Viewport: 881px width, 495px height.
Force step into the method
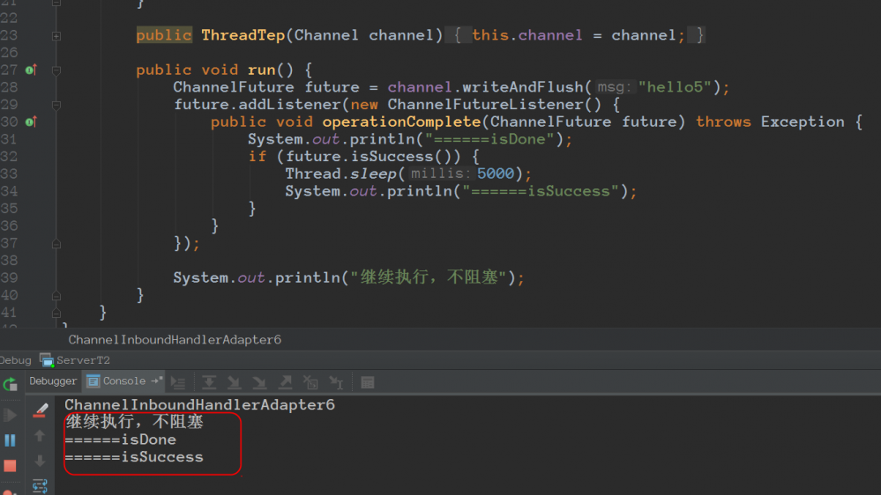pos(259,383)
